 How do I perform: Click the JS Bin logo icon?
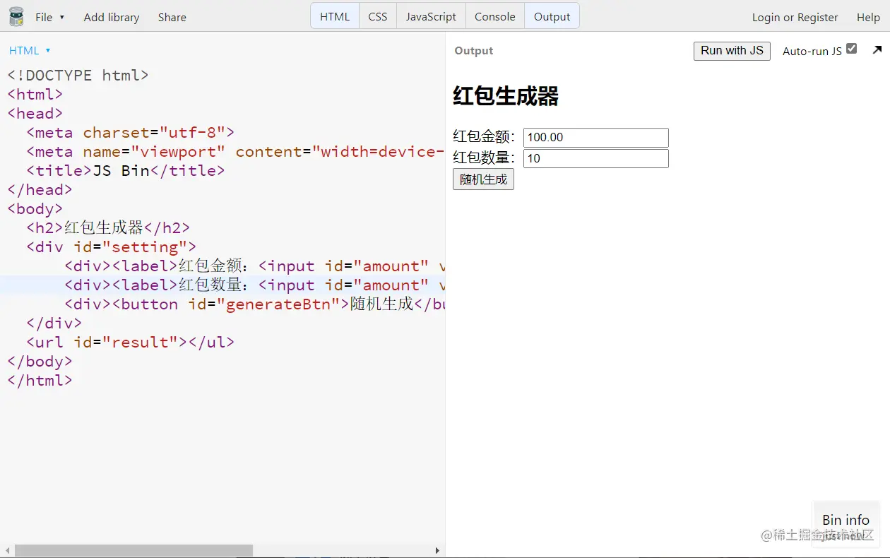click(16, 16)
